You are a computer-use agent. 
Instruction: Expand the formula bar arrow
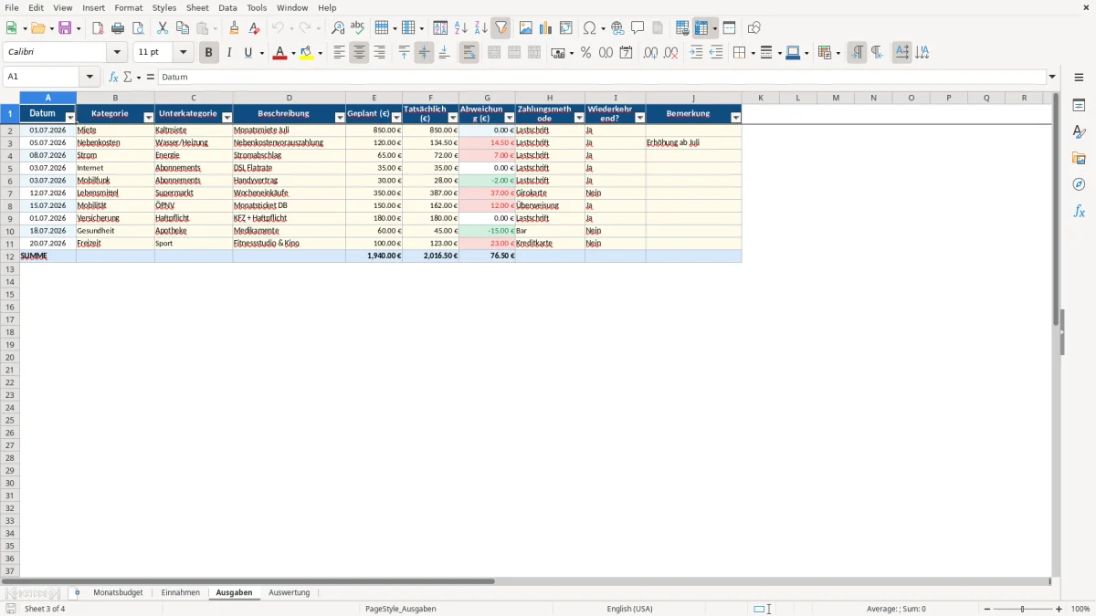pyautogui.click(x=1052, y=78)
